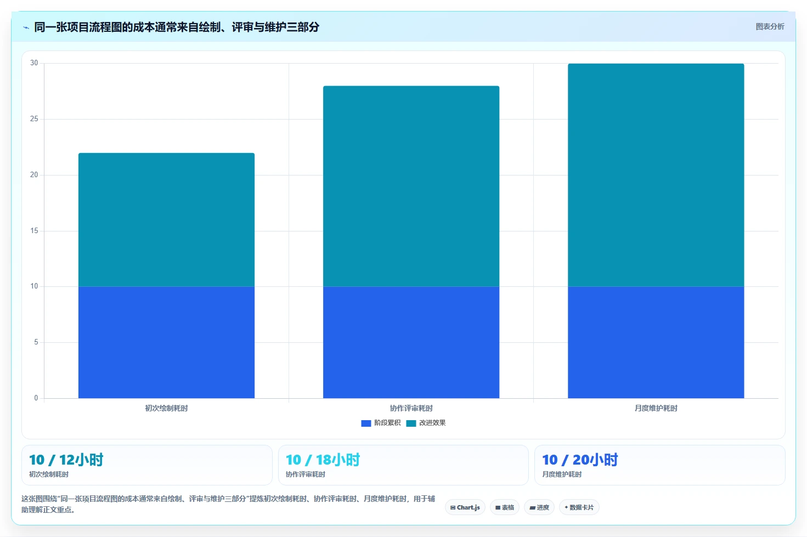Select the Chart.js tag chip
Screen dimensions: 807x537
pos(465,507)
